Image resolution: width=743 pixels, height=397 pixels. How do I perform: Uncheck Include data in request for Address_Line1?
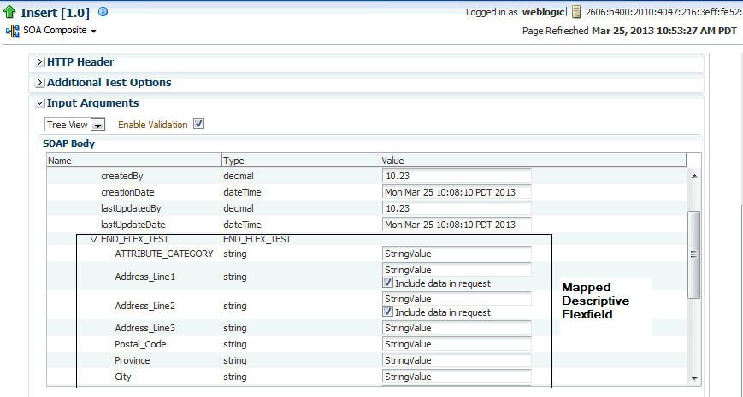pyautogui.click(x=387, y=283)
